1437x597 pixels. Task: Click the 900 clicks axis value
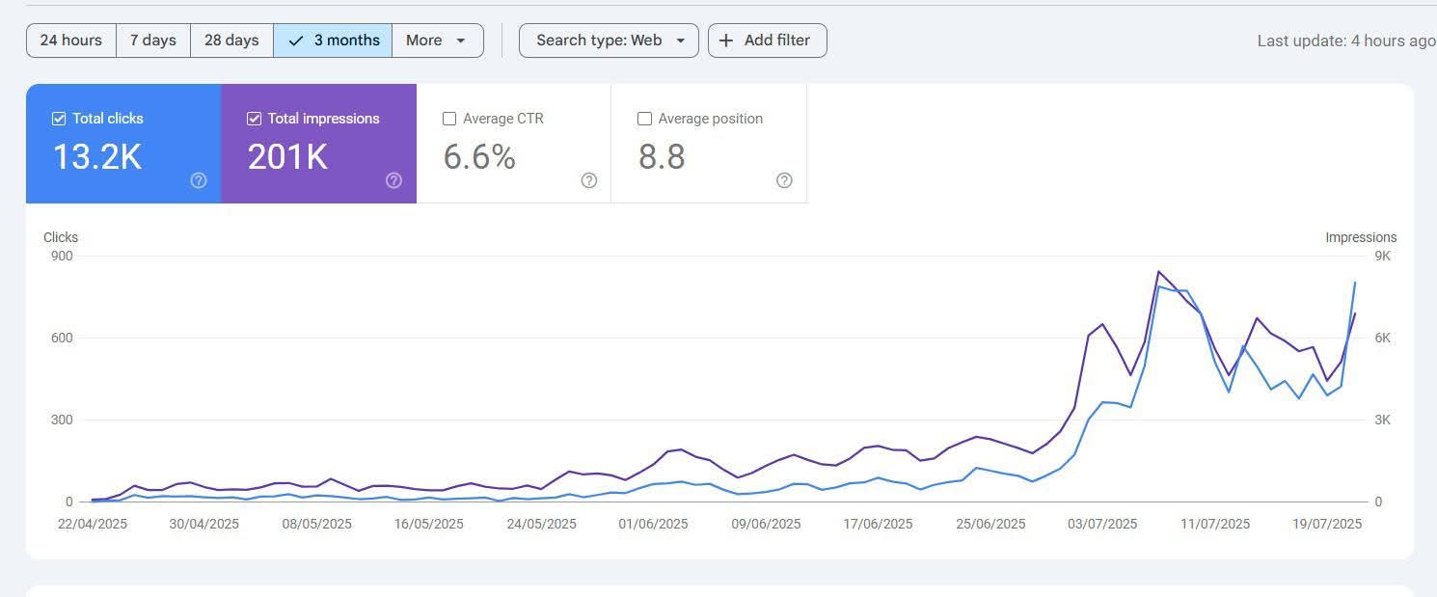tap(61, 256)
